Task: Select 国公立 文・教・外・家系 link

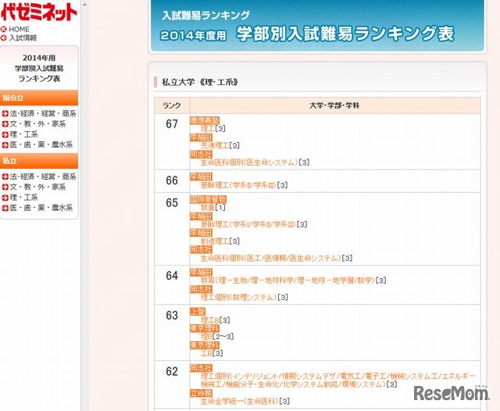Action: point(37,123)
